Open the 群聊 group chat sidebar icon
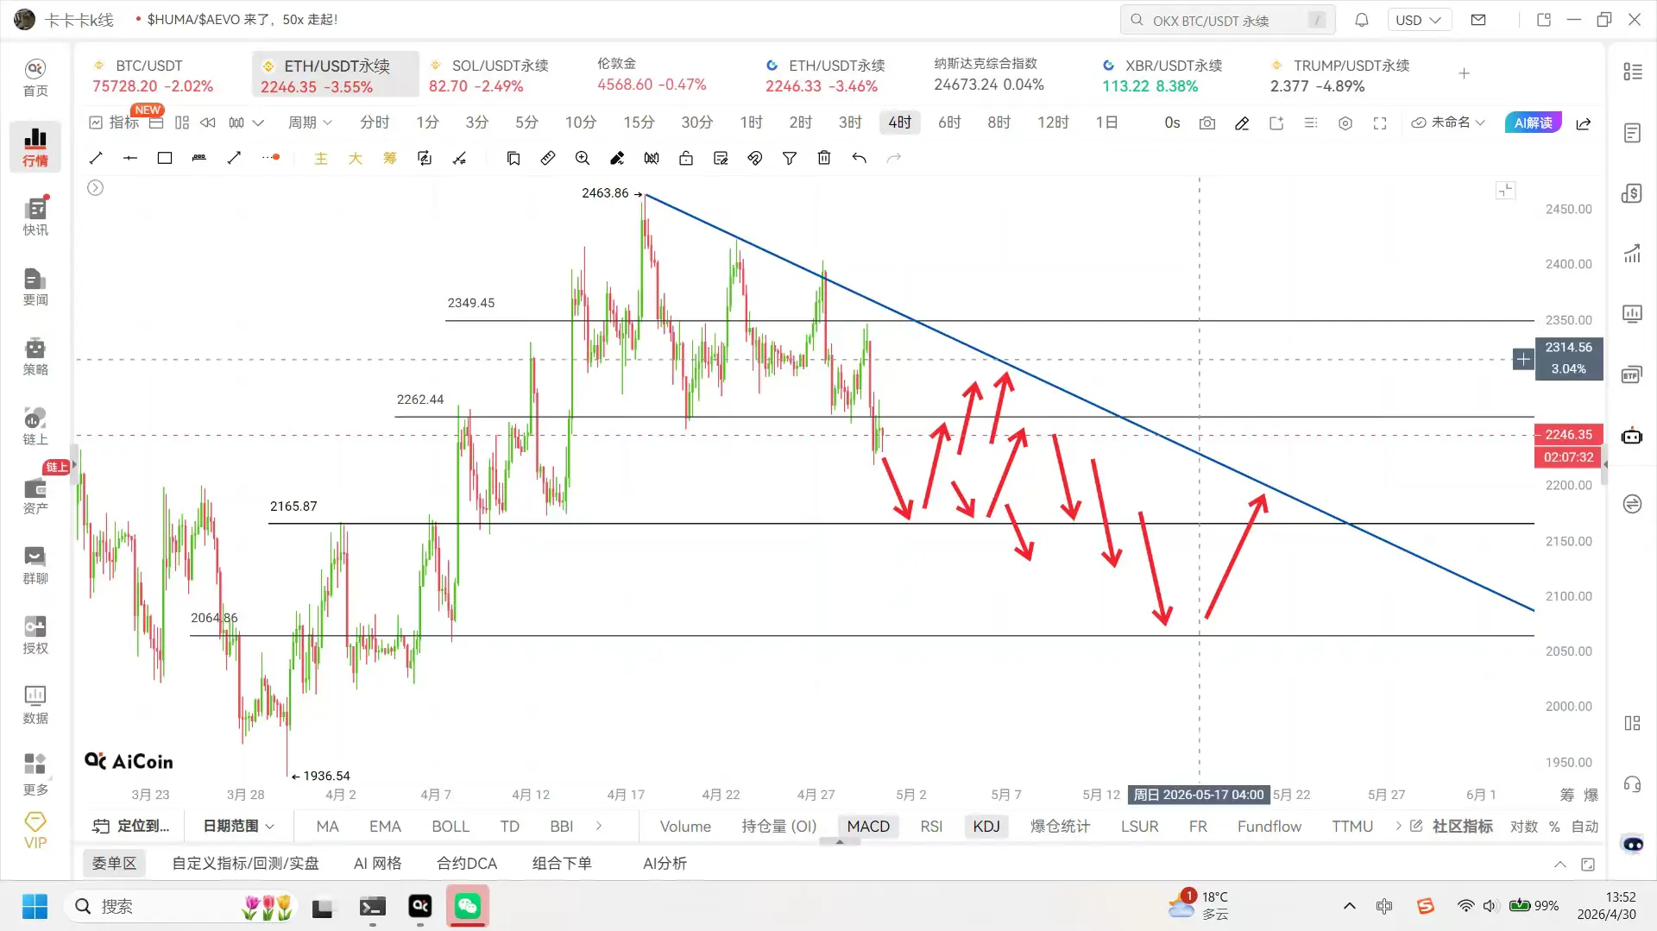This screenshot has width=1657, height=931. pos(35,565)
